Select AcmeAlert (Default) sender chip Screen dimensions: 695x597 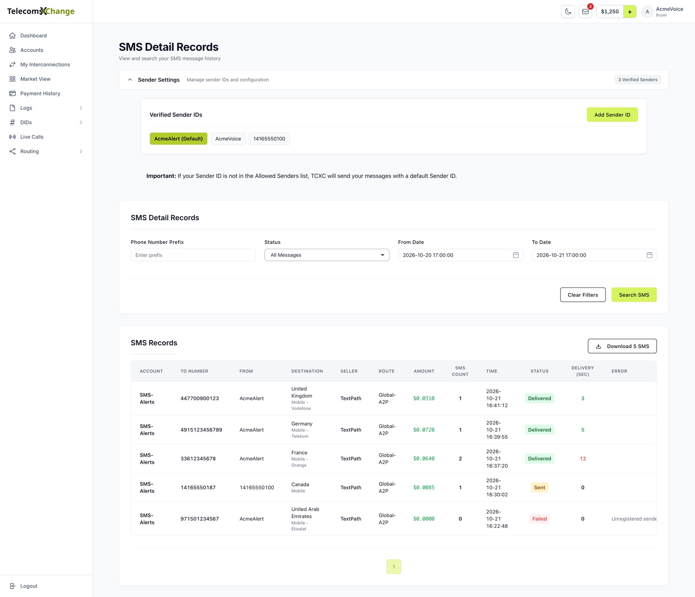coord(179,139)
